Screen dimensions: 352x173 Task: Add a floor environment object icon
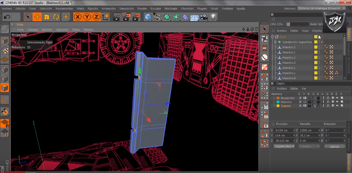point(194,17)
